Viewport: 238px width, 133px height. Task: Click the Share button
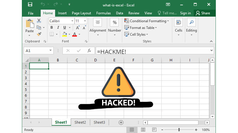pos(203,13)
